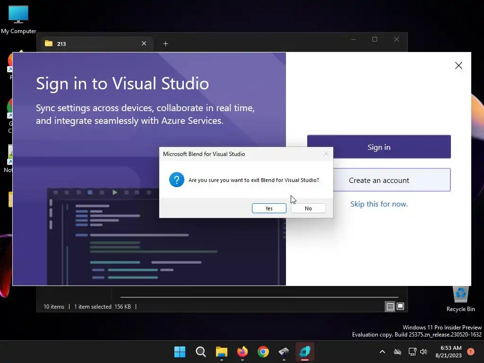The height and width of the screenshot is (363, 484).
Task: Show hidden system tray icons
Action: (x=382, y=352)
